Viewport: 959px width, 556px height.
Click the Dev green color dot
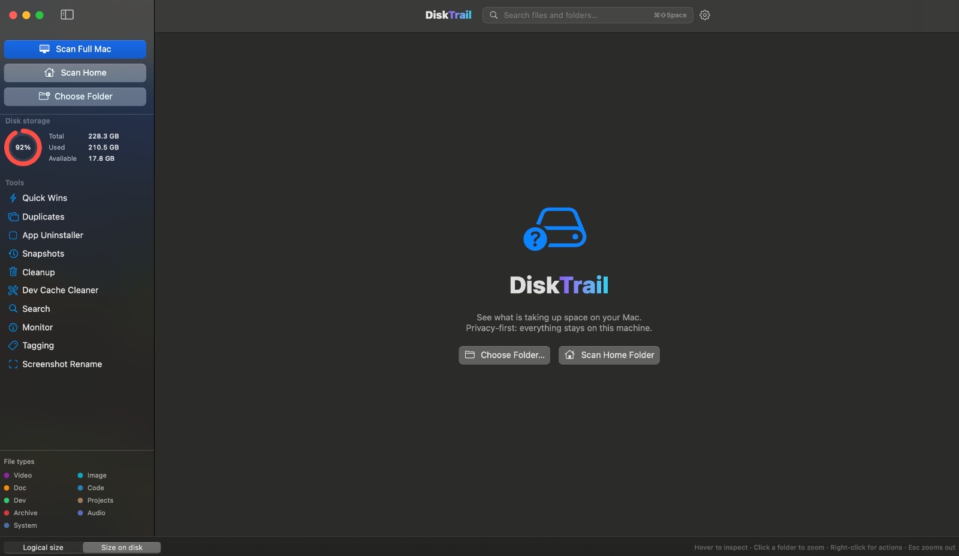[x=7, y=500]
